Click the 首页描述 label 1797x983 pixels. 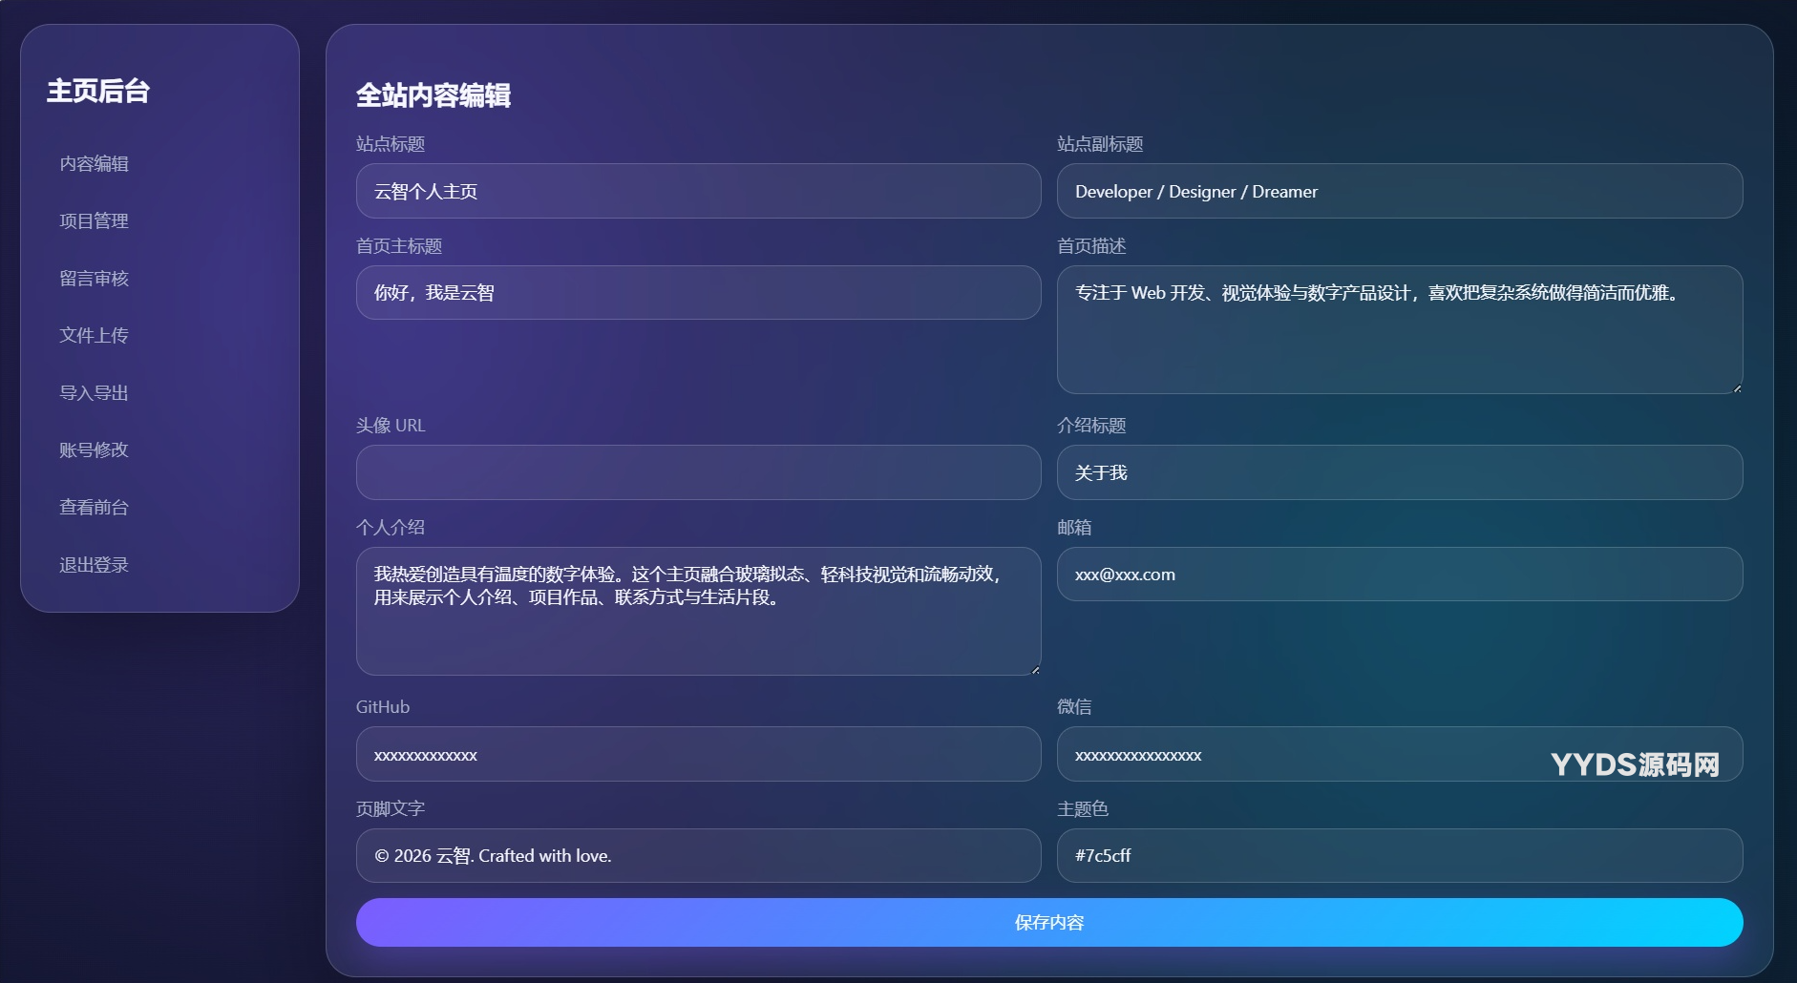[1091, 246]
